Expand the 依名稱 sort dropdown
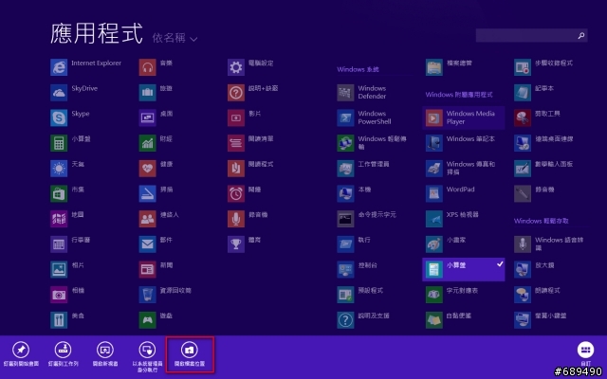 coord(175,38)
